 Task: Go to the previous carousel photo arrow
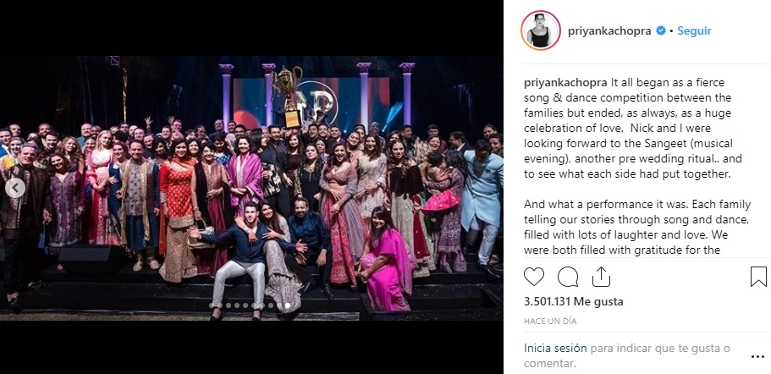[x=15, y=188]
